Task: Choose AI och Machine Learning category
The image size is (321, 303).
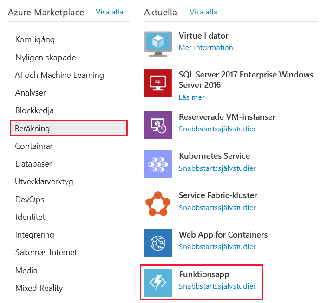Action: 59,75
